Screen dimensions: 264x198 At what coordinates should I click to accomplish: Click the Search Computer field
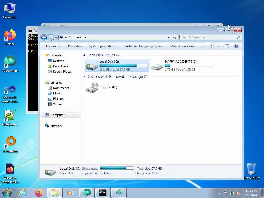(x=210, y=37)
